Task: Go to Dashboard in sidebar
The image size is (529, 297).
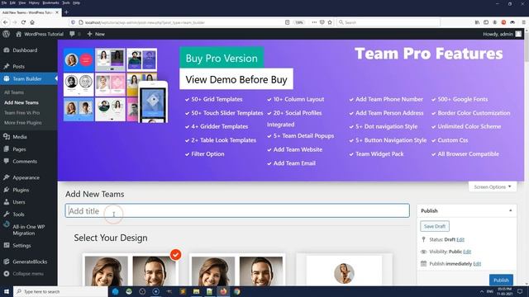Action: [25, 50]
